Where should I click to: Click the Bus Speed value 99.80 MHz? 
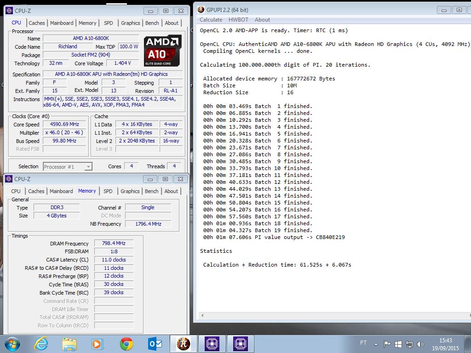coord(64,141)
